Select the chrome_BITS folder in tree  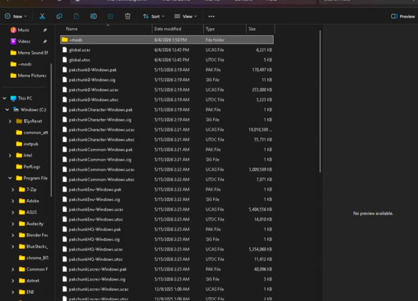pos(34,258)
